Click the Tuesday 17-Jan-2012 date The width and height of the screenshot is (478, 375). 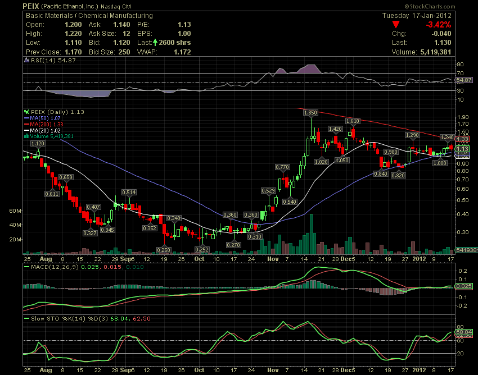click(x=417, y=16)
